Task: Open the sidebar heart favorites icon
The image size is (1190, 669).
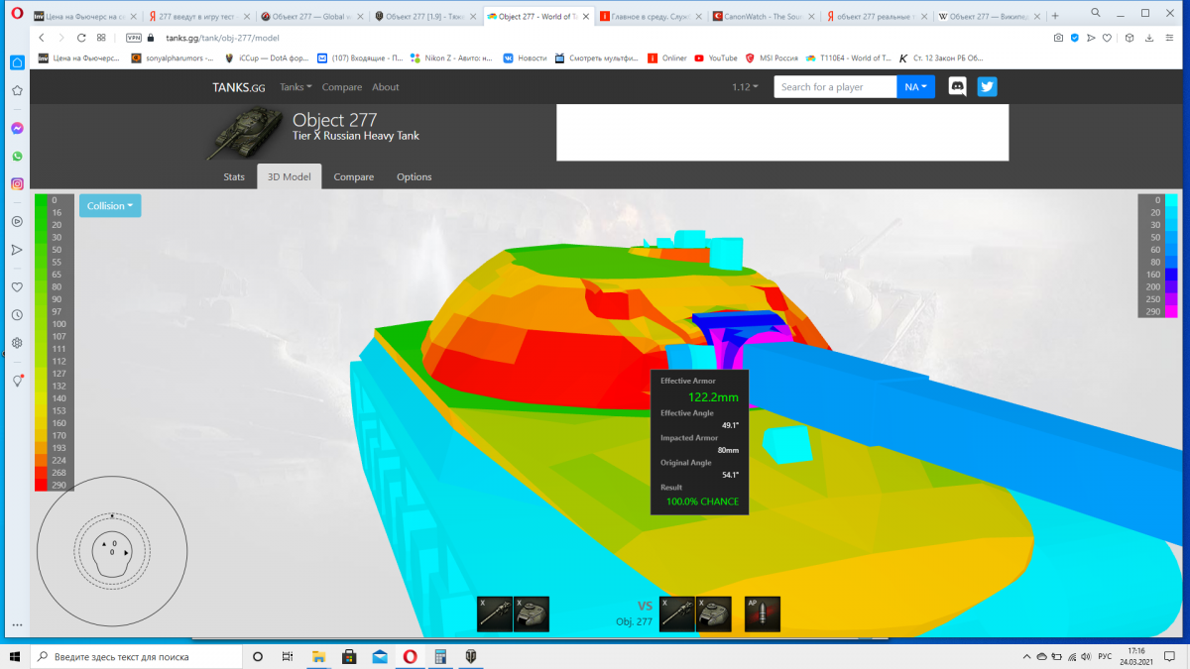Action: [17, 287]
